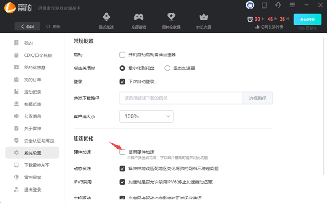Click the 我的优惠券 coupon icon
Image resolution: width=327 pixels, height=203 pixels.
point(16,67)
